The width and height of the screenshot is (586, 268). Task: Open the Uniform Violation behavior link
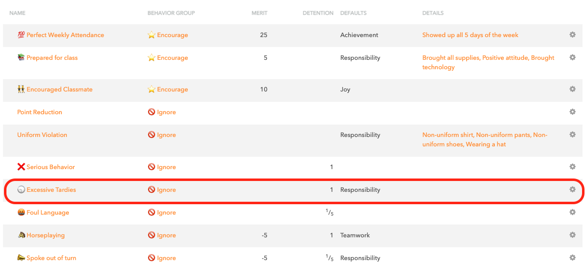point(42,135)
